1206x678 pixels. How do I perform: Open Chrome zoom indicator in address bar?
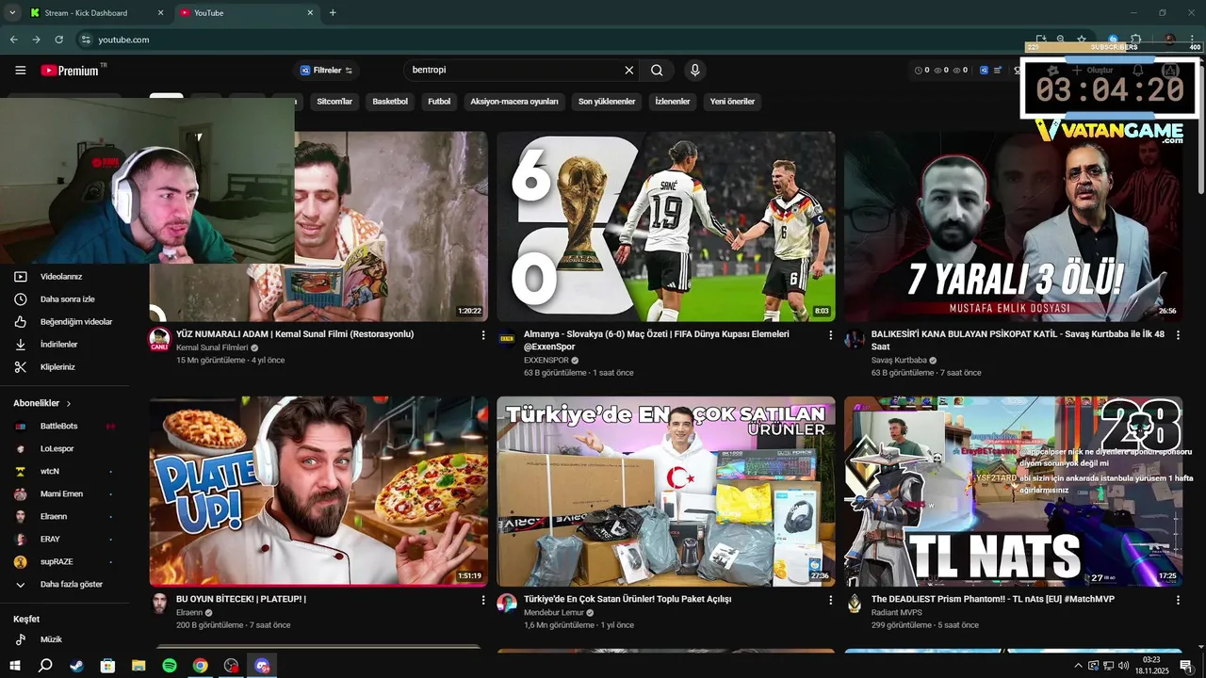(x=1061, y=40)
